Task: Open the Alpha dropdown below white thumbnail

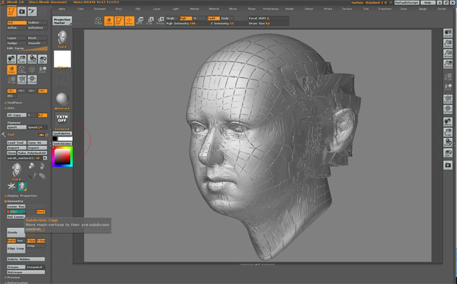Action: (x=62, y=67)
